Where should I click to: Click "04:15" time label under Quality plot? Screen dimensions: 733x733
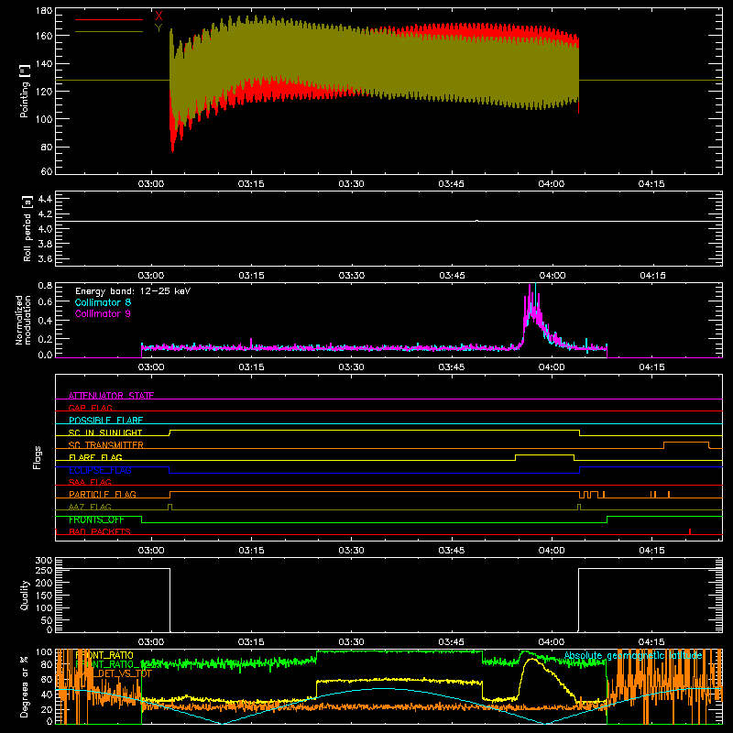pyautogui.click(x=651, y=642)
